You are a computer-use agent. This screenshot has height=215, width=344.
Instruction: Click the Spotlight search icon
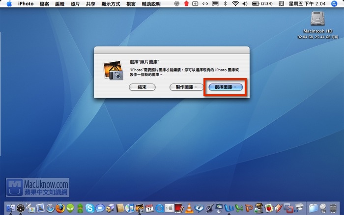[x=334, y=3]
